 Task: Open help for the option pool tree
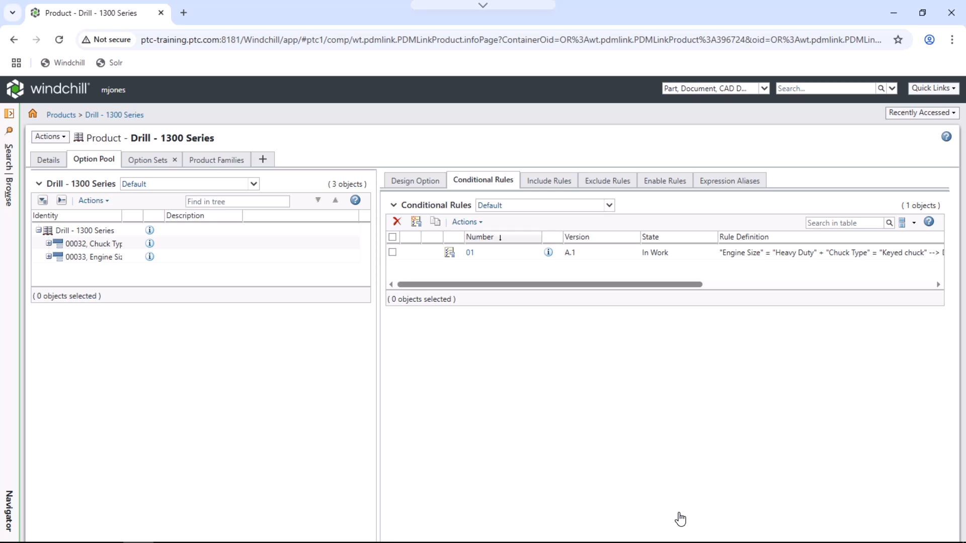[355, 200]
